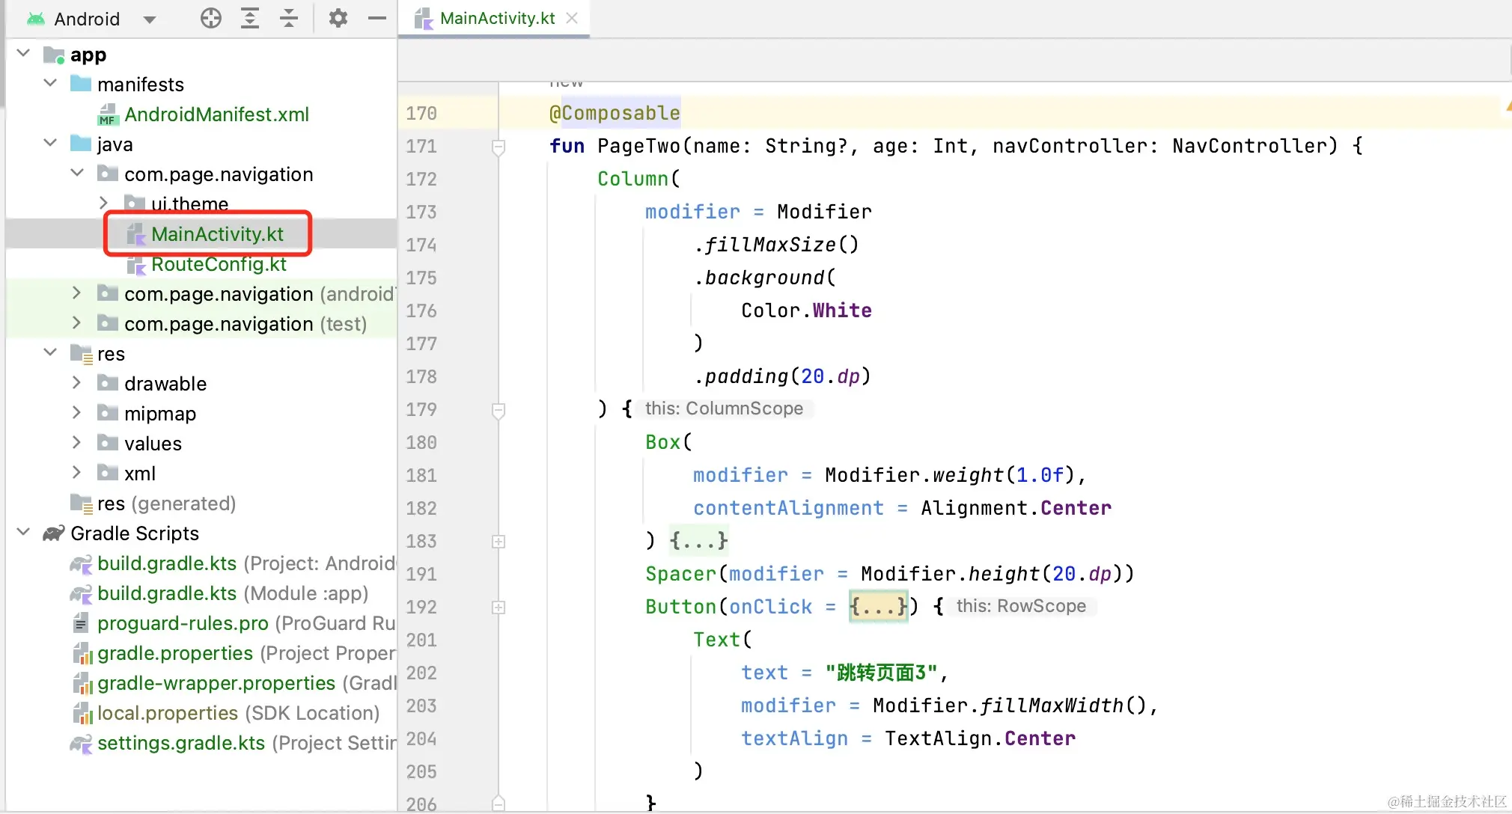This screenshot has height=814, width=1512.
Task: Click the Collapse All toolbar icon
Action: [x=289, y=18]
